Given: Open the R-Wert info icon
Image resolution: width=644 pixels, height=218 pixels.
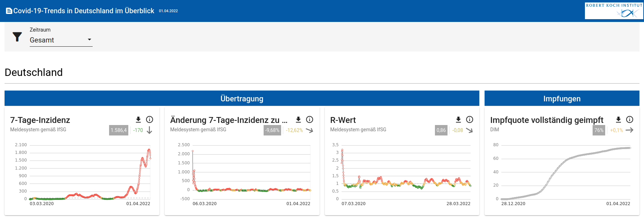Looking at the screenshot, I should click(470, 119).
